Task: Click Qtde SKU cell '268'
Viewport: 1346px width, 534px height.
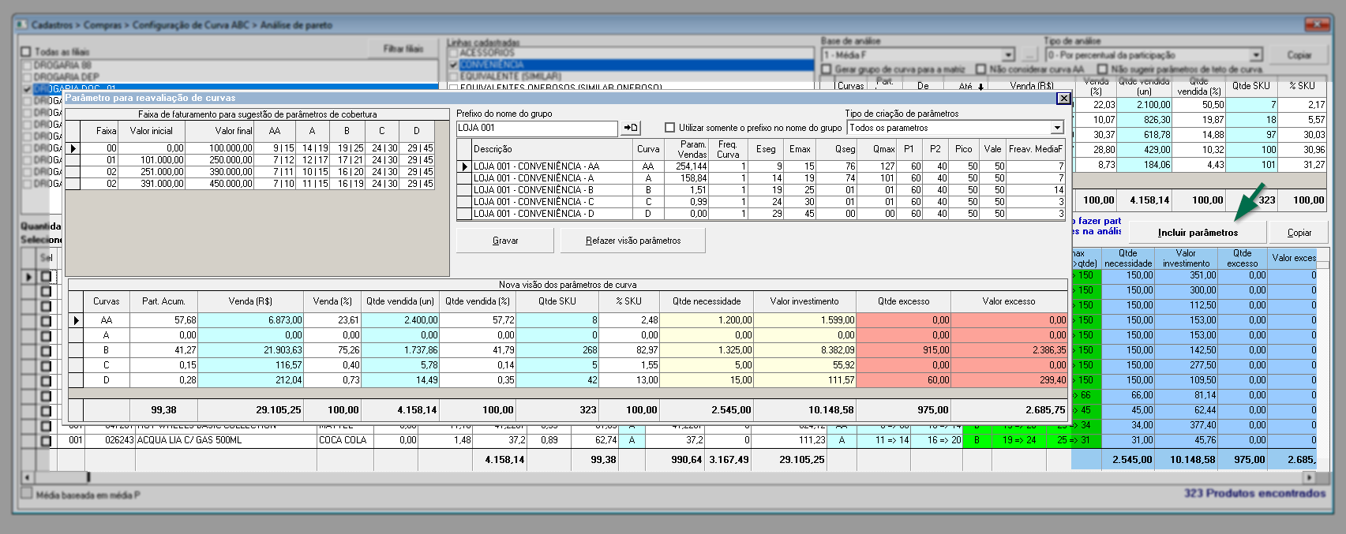Action: point(557,350)
